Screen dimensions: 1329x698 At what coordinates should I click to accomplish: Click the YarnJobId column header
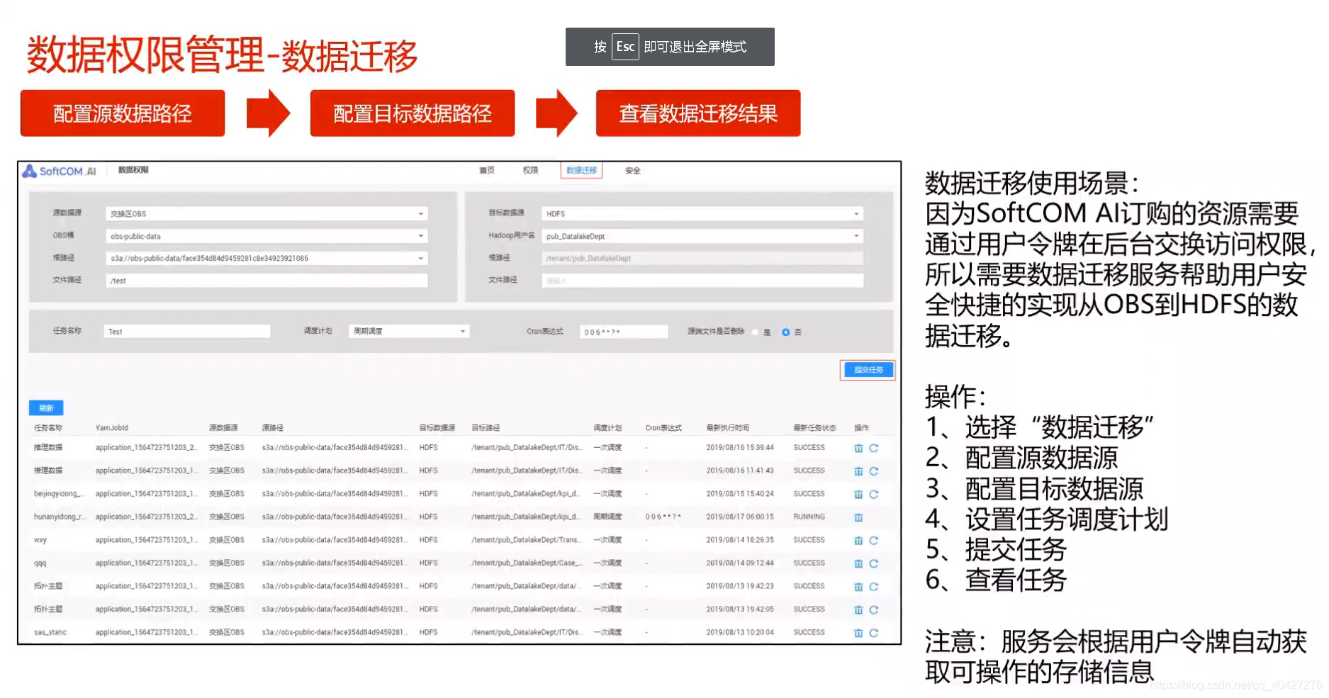[112, 428]
